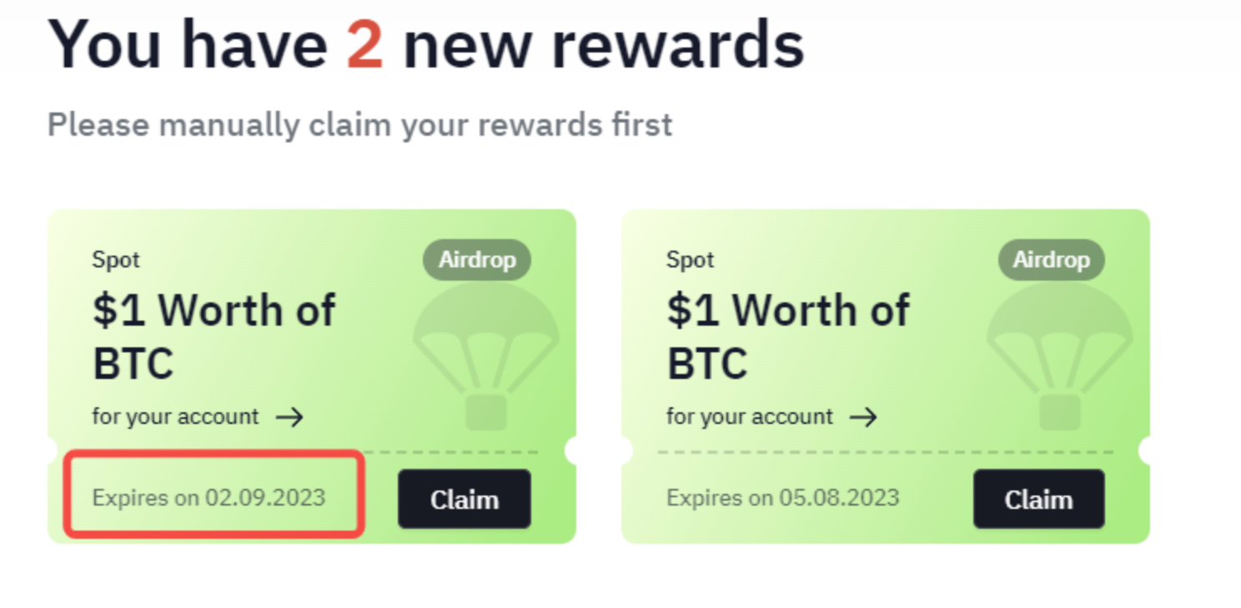The image size is (1241, 608).
Task: Click the 'Expires on 05.08.2023' text
Action: pos(782,498)
